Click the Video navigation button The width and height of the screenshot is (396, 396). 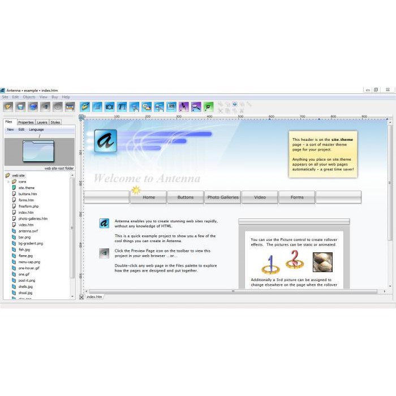(260, 197)
